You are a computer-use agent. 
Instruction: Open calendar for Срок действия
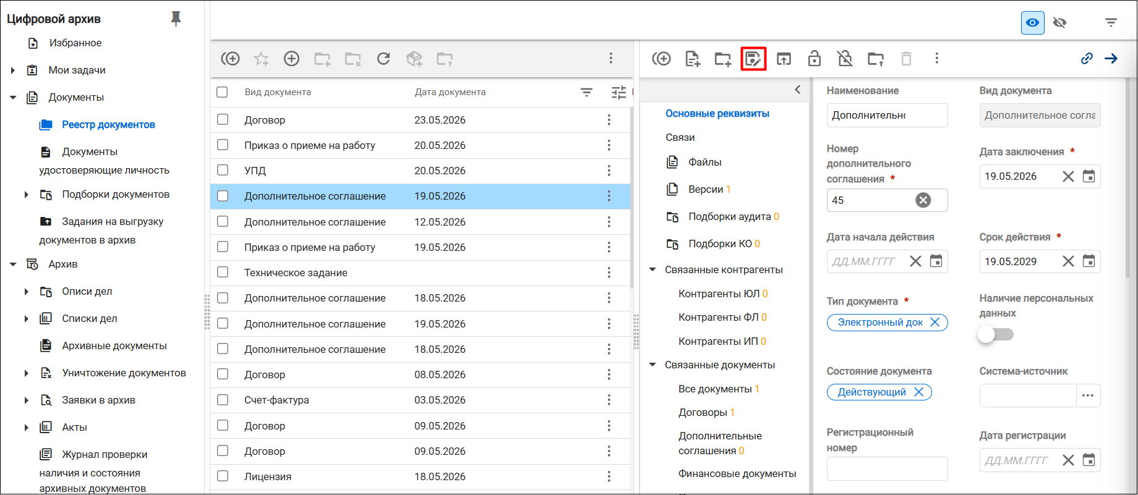(1089, 261)
